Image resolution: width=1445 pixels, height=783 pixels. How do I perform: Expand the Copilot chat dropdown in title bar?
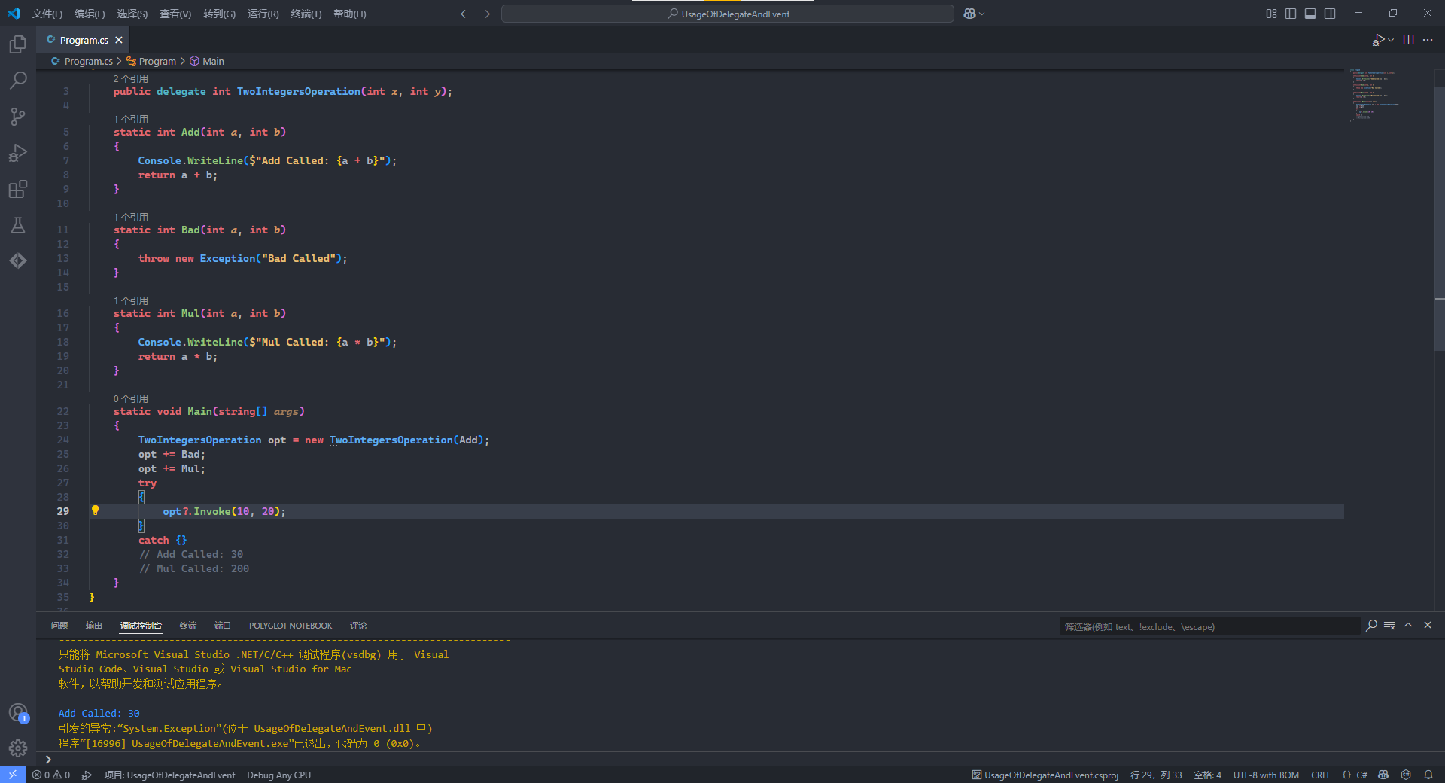[x=982, y=14]
